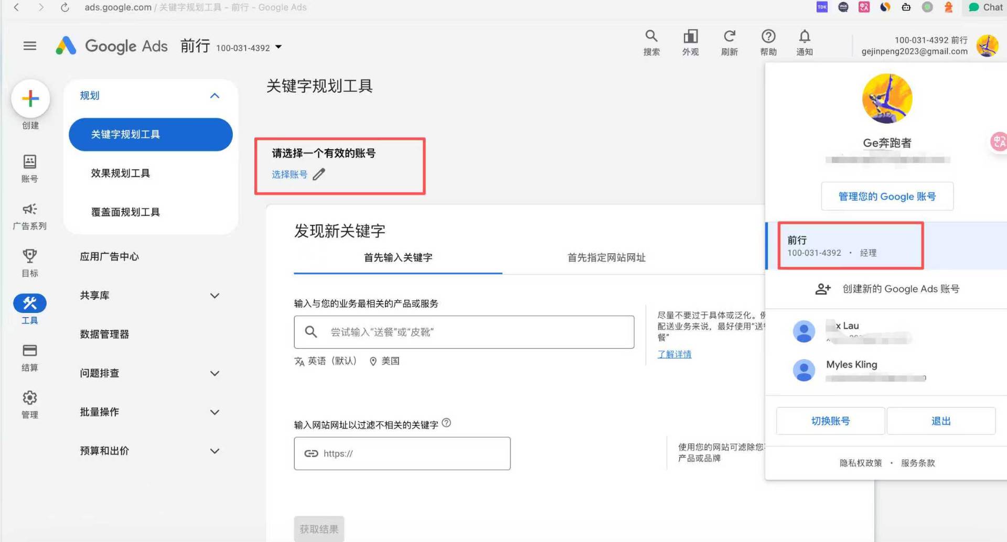Expand the 共享库 section
This screenshot has height=542, width=1007.
tap(215, 296)
